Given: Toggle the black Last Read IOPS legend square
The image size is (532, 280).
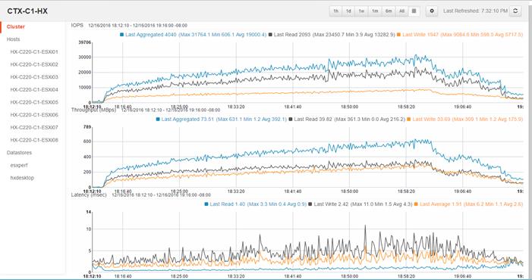Looking at the screenshot, I should click(270, 35).
